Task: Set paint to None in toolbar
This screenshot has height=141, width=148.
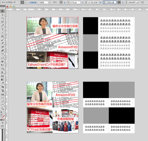Action: tap(4, 120)
